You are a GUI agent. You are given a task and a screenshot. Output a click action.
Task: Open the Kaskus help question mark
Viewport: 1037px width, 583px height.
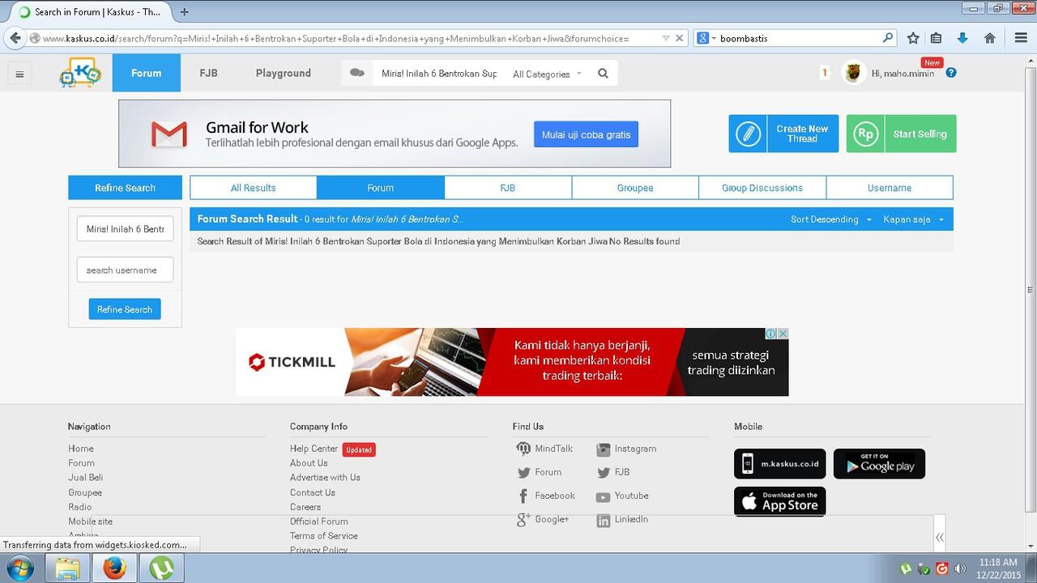[951, 73]
